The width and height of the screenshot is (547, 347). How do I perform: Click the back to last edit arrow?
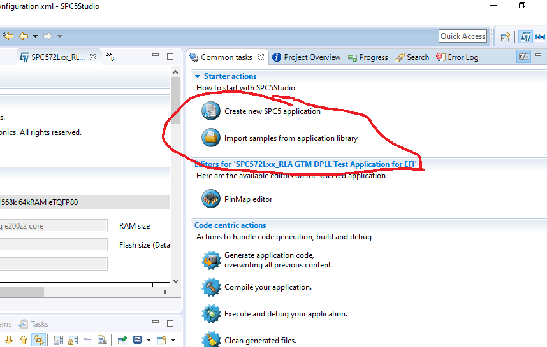(x=8, y=36)
